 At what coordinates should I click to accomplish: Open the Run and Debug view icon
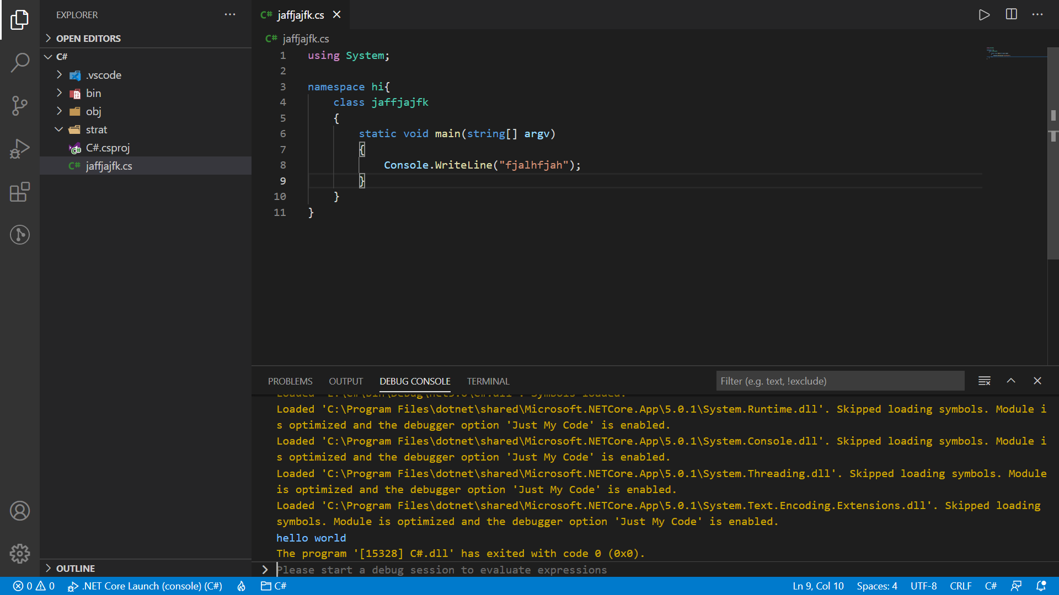[19, 149]
